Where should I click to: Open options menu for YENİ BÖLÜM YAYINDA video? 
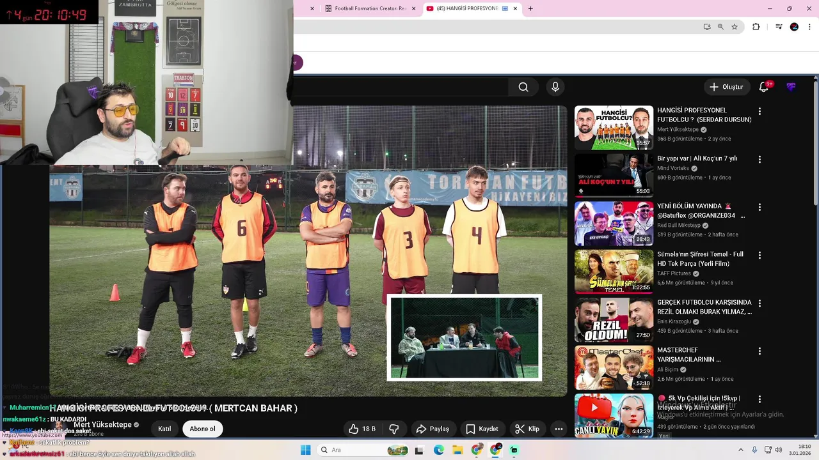759,207
